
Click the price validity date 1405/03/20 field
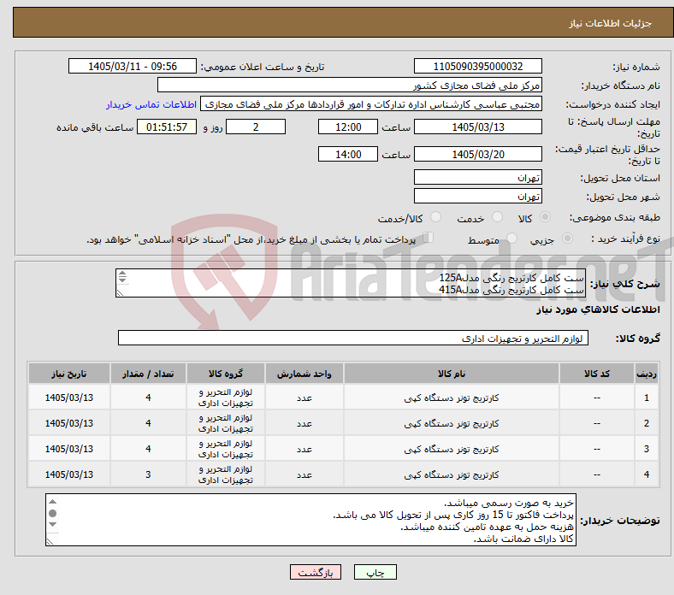pyautogui.click(x=477, y=154)
